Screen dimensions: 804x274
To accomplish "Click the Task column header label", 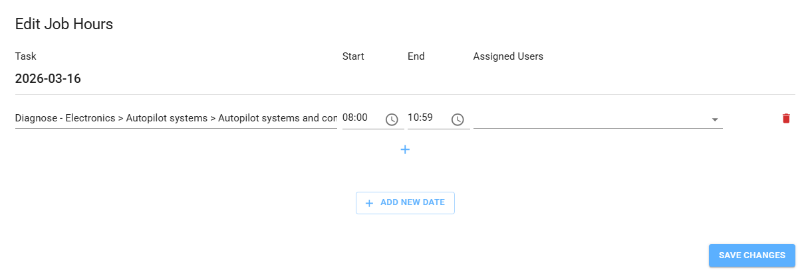I will point(25,56).
